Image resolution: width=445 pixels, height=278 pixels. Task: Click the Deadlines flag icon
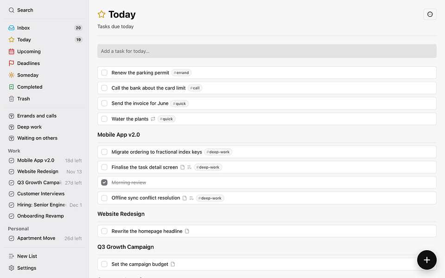pyautogui.click(x=11, y=63)
